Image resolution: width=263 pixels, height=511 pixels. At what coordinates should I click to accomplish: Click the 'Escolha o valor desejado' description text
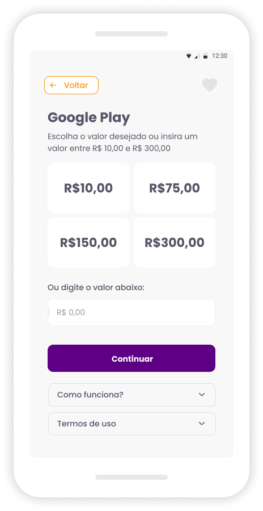122,143
